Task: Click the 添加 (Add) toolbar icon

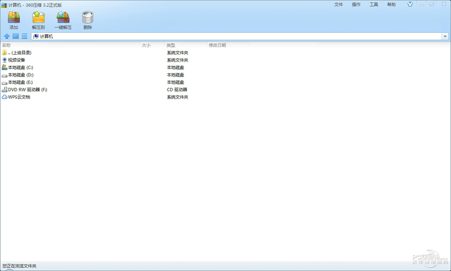Action: coord(14,17)
